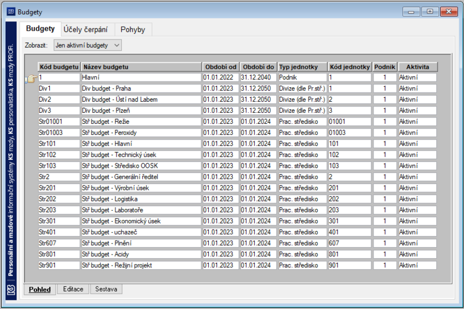Open the Sestava bottom tab
This screenshot has height=309, width=464.
(106, 289)
